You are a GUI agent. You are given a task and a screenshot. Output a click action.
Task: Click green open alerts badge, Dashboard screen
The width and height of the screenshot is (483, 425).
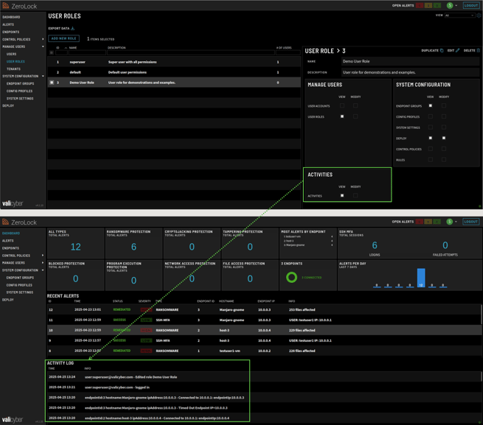(437, 222)
